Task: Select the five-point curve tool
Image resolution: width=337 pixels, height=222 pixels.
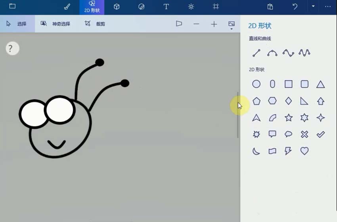Action: tap(304, 53)
